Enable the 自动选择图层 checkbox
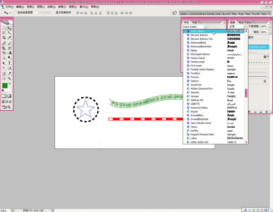 (x=16, y=13)
